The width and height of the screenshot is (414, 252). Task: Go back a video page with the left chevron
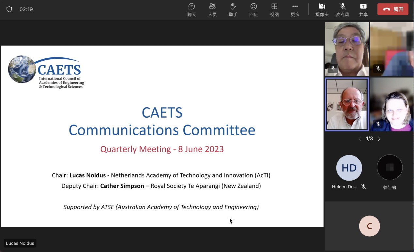(360, 139)
